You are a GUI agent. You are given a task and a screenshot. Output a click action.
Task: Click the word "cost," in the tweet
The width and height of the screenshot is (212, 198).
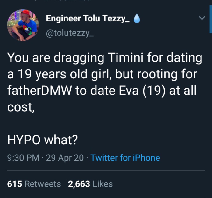pos(21,108)
